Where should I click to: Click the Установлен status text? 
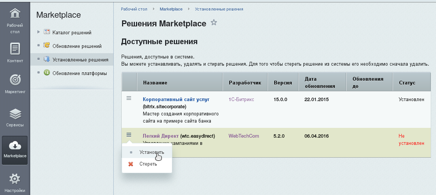tap(411, 99)
